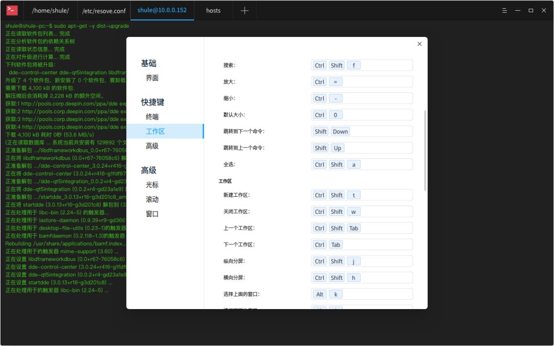Screen dimensions: 554x346
Task: Click the 纵向分屏 shortcut field
Action: point(362,261)
